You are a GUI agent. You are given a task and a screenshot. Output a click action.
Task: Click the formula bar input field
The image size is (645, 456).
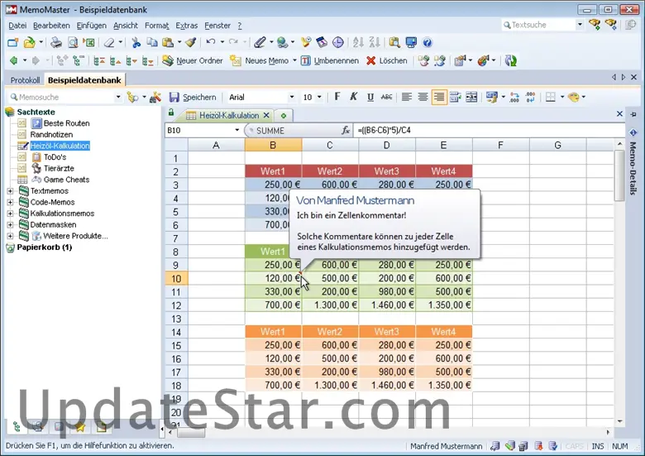coord(488,131)
